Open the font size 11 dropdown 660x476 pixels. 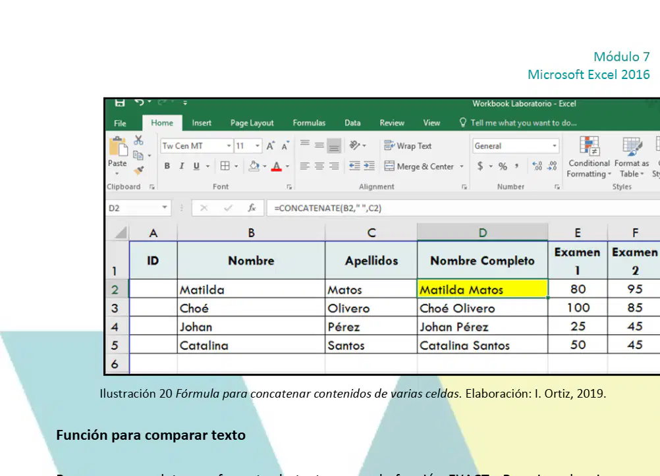coord(257,146)
